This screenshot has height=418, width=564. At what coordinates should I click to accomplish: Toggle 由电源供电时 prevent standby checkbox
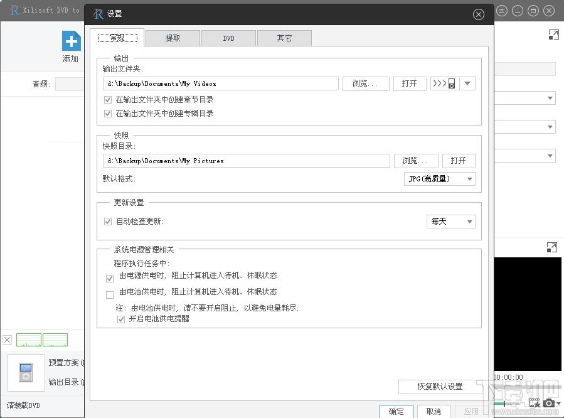[x=110, y=279]
